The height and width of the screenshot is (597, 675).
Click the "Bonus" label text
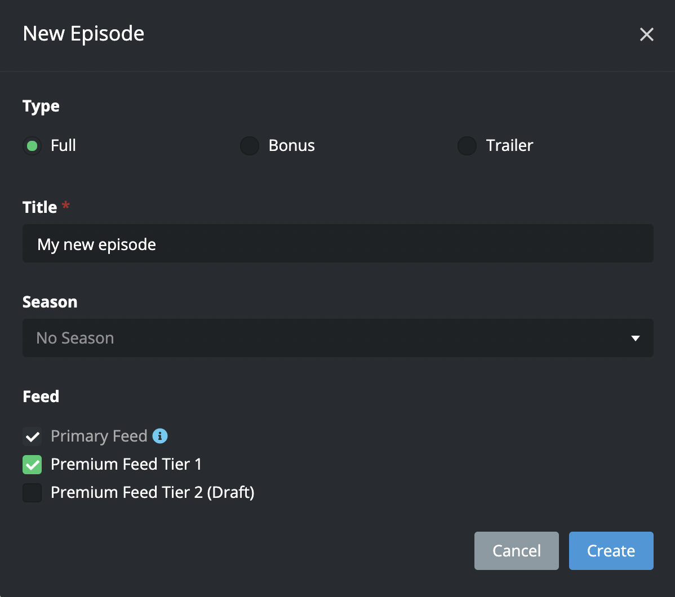[291, 146]
